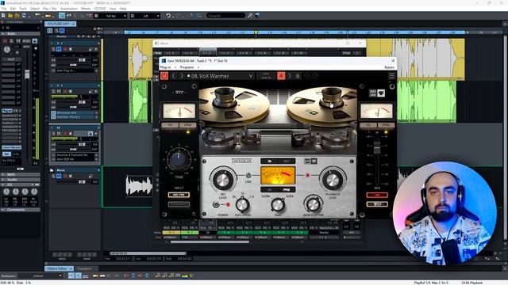The image size is (508, 285).
Task: Click the Search field in toolbar
Action: coord(225,16)
